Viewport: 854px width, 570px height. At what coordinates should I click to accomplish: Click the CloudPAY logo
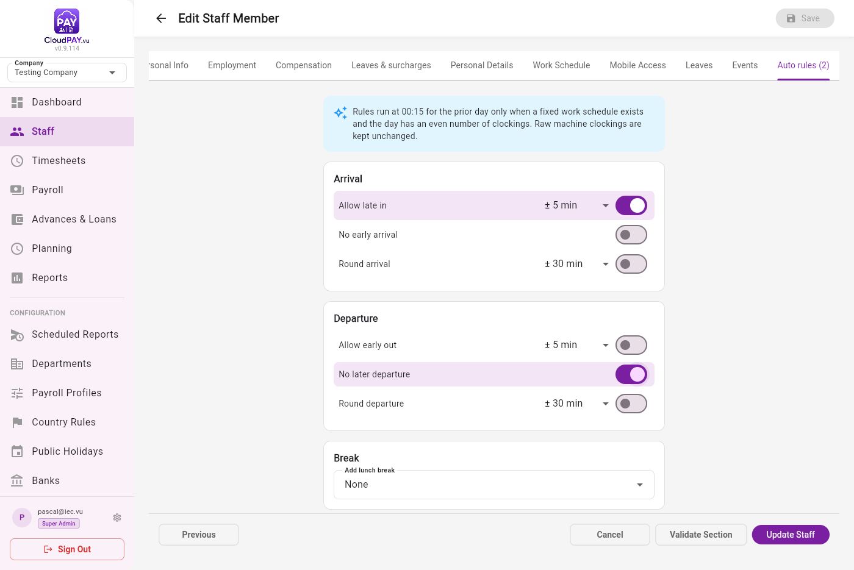[67, 26]
